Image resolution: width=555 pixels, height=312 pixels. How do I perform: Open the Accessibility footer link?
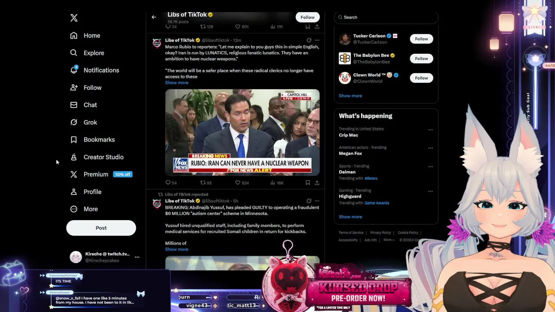click(x=348, y=240)
